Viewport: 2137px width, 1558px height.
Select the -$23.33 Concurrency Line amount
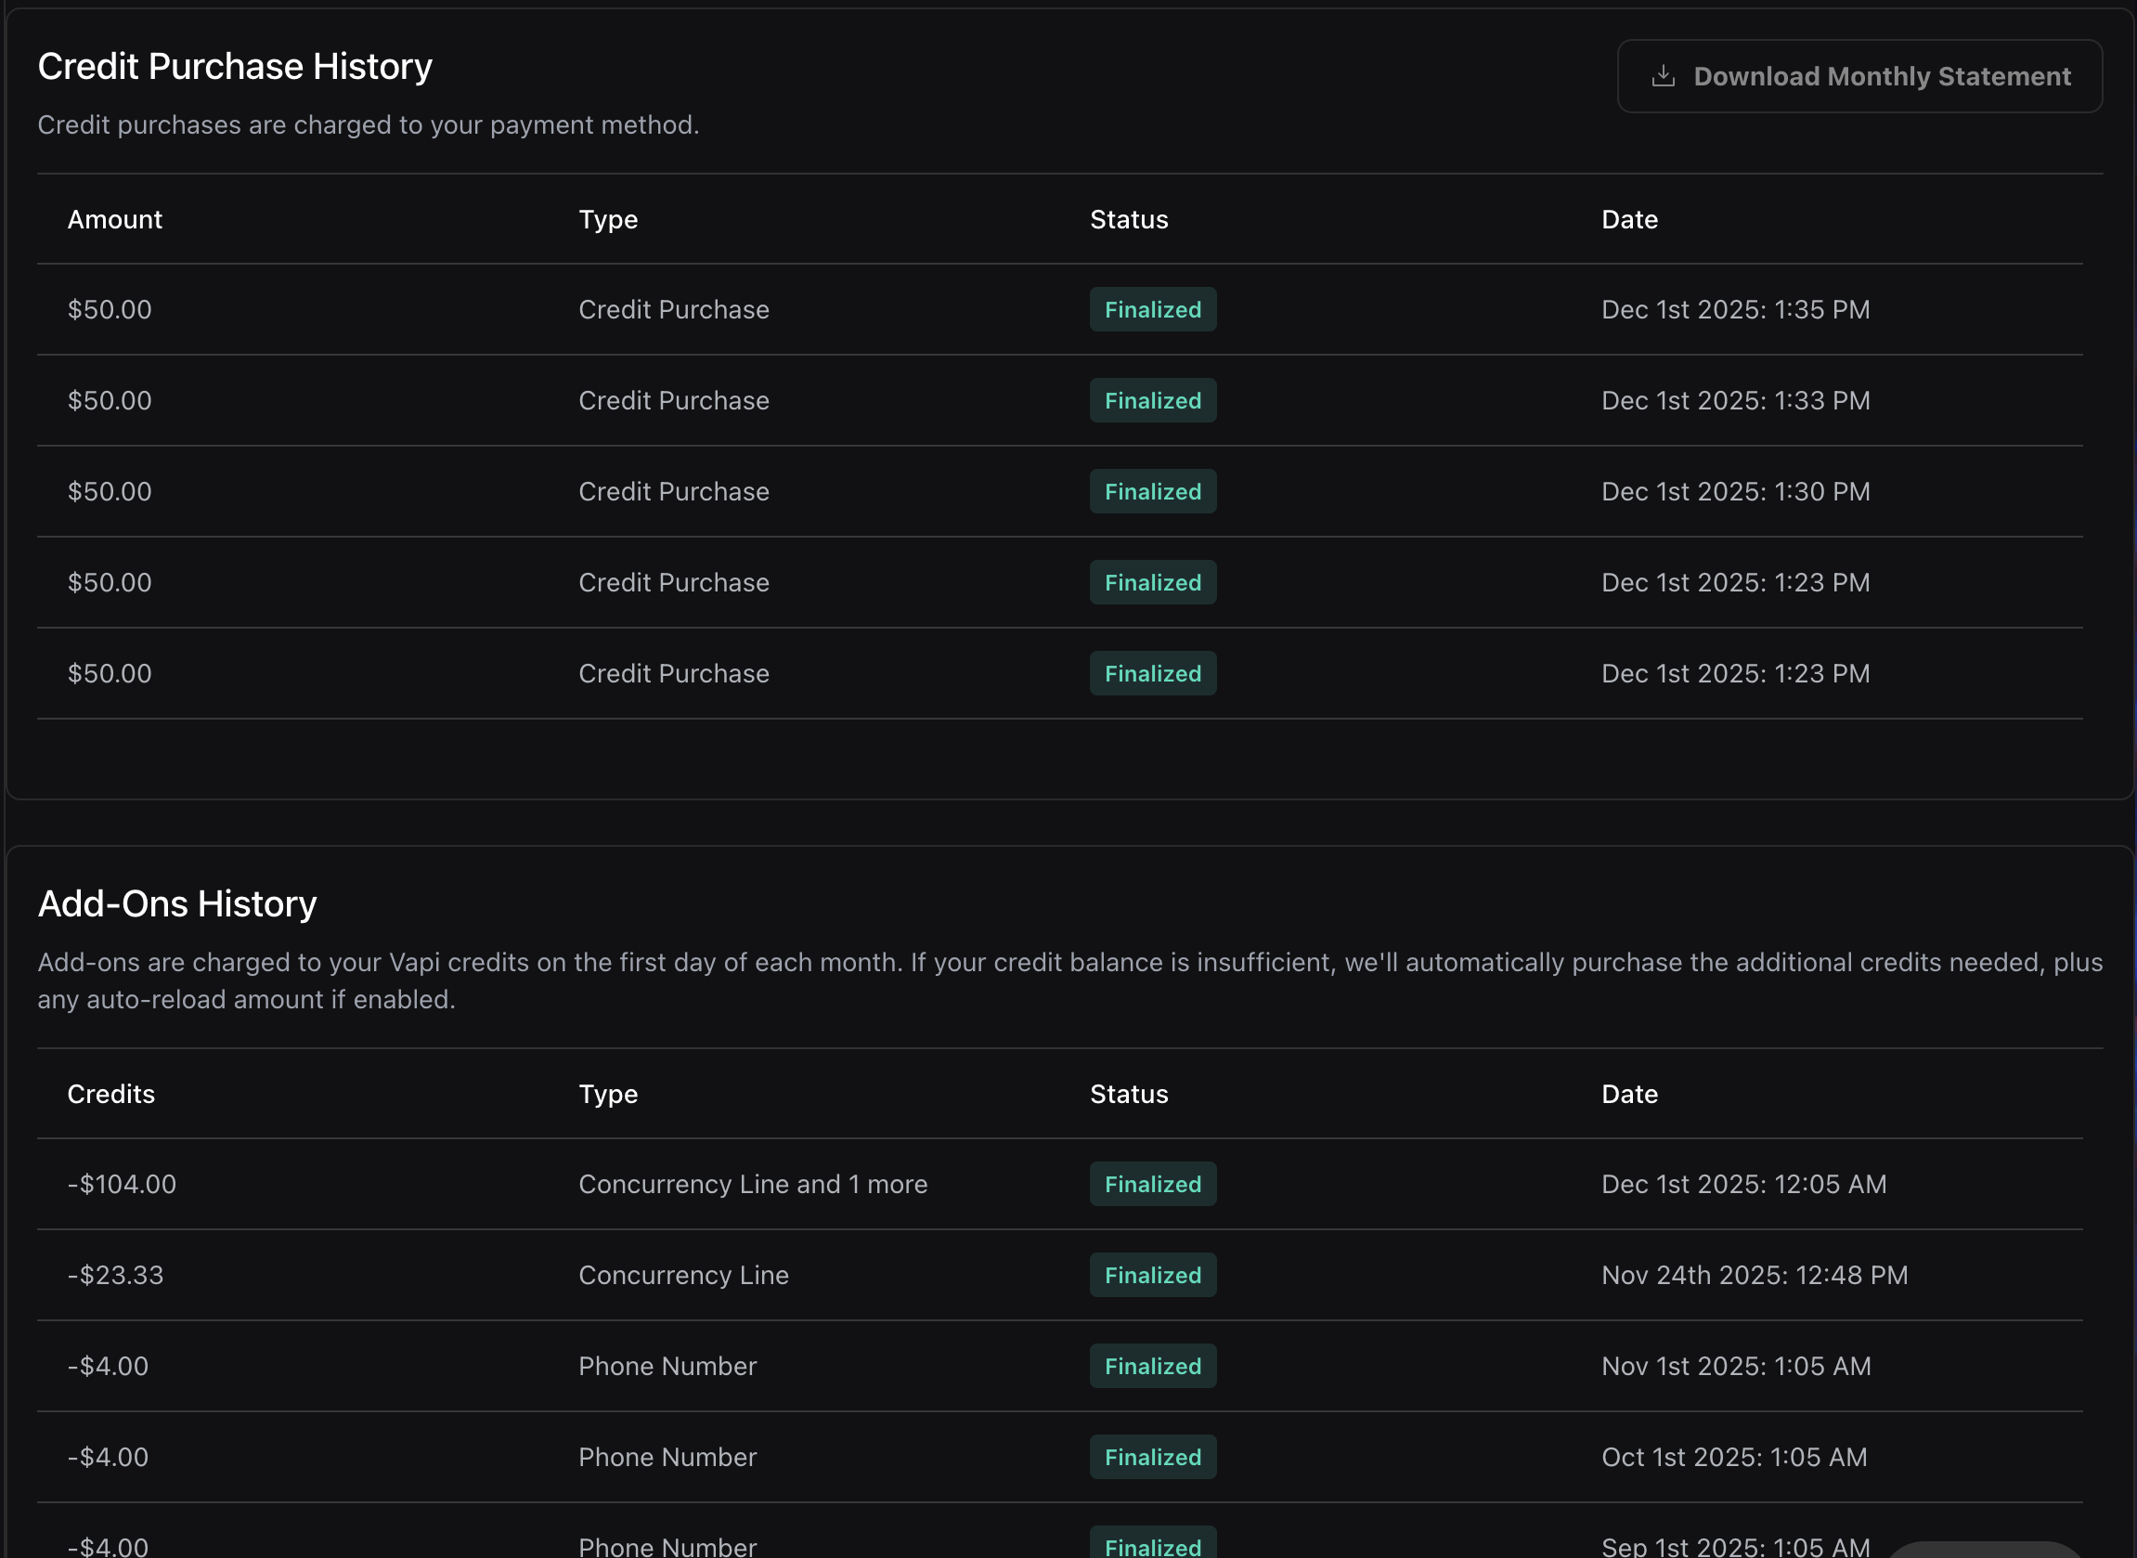click(116, 1275)
